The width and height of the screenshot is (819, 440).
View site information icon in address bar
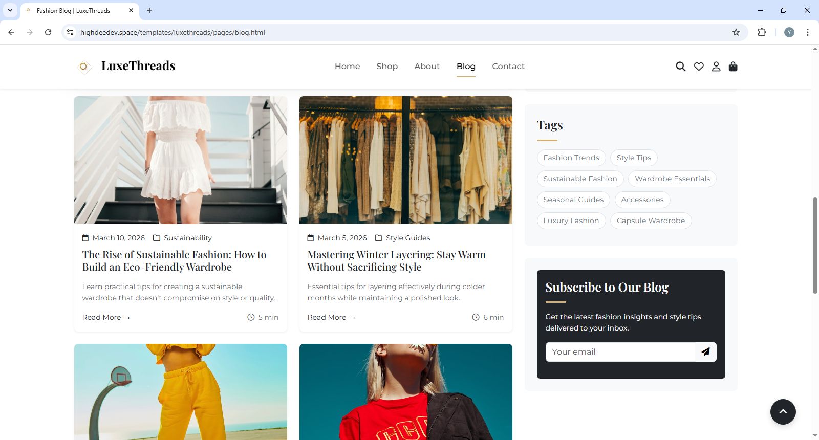click(71, 32)
